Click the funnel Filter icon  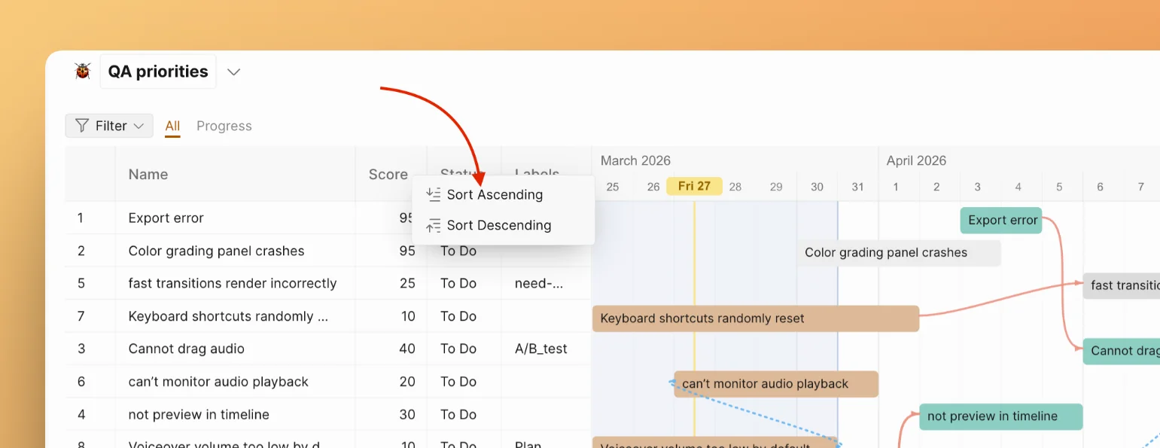[82, 126]
